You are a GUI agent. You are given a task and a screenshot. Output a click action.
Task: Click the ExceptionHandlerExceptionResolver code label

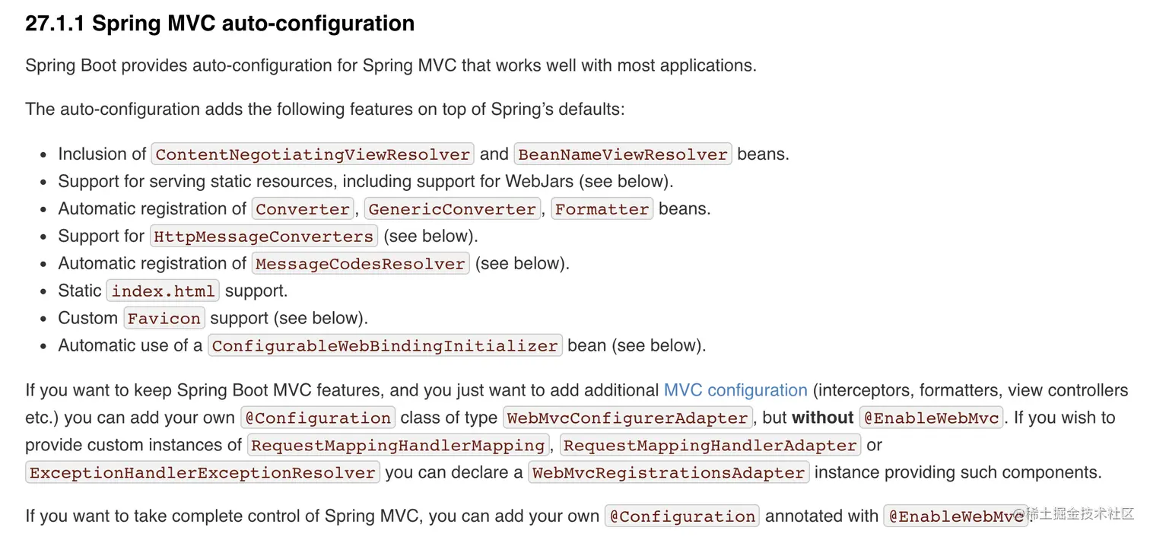pos(202,473)
